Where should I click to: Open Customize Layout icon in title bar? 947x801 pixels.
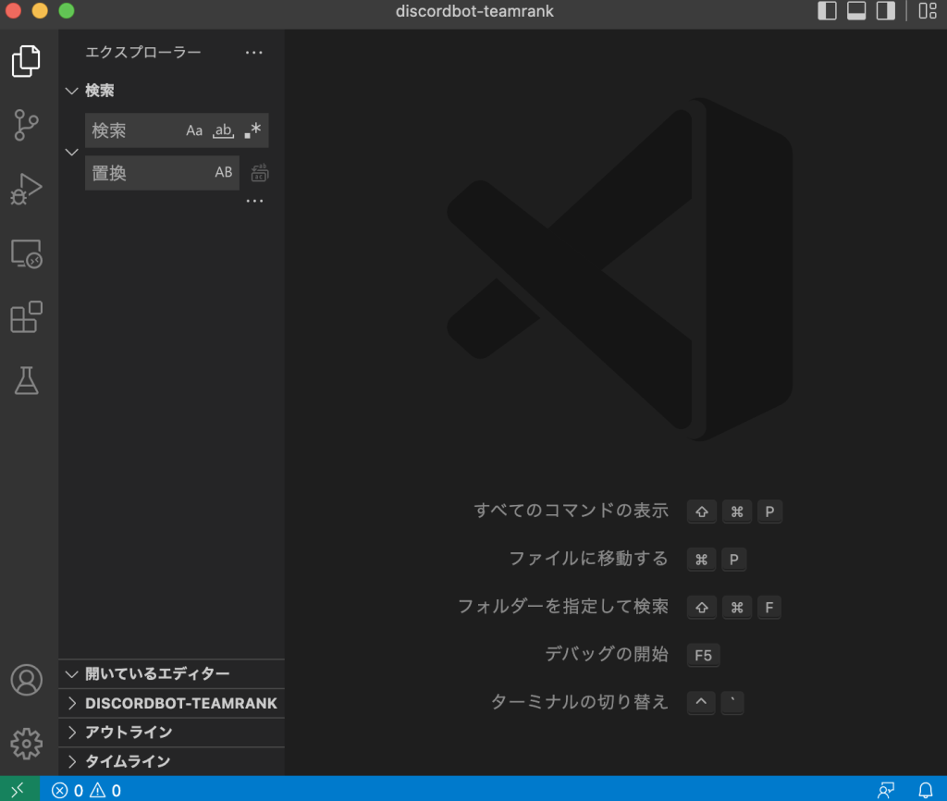click(927, 11)
